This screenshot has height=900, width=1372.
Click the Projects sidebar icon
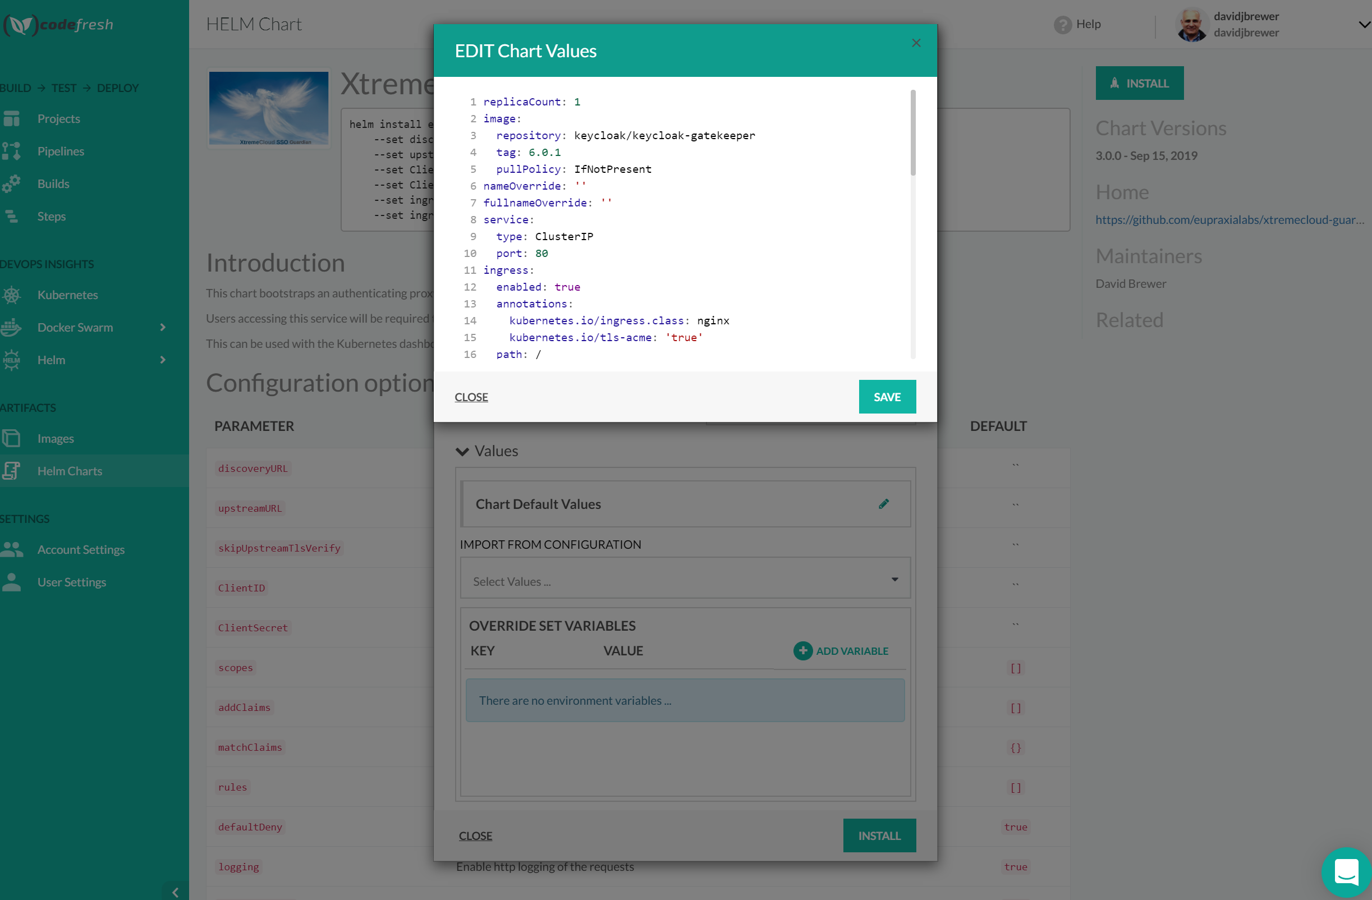click(x=12, y=118)
